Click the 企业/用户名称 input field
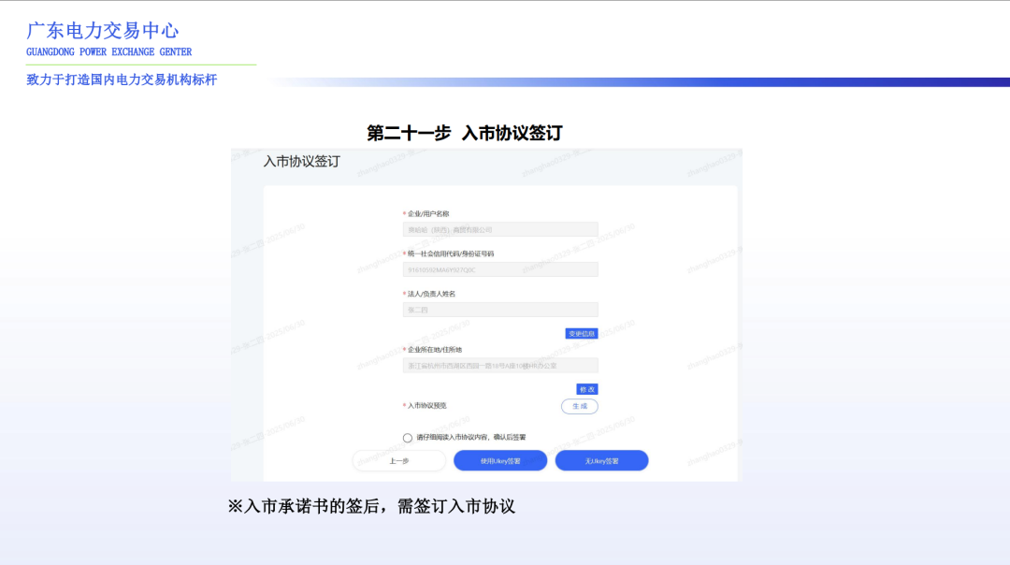 click(x=500, y=228)
